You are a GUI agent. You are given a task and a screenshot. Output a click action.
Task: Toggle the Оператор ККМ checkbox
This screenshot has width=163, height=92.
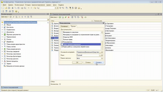point(62,37)
